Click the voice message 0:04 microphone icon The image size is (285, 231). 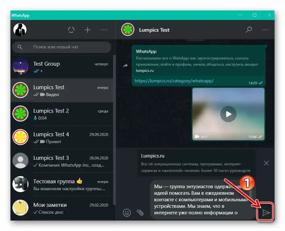pyautogui.click(x=35, y=118)
